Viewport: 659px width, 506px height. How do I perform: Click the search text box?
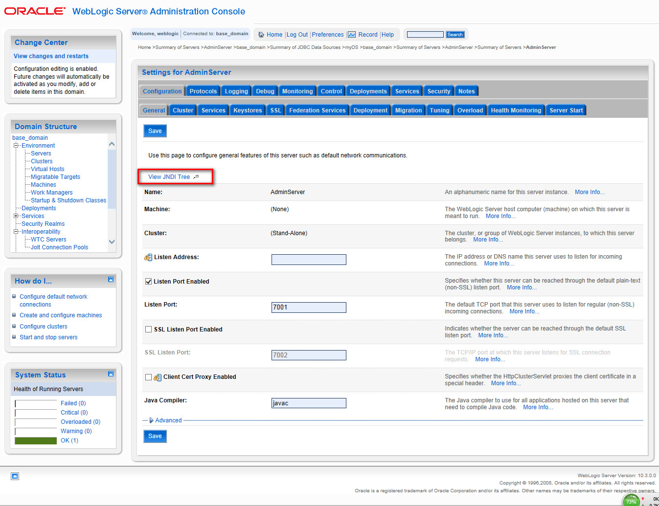[x=425, y=35]
